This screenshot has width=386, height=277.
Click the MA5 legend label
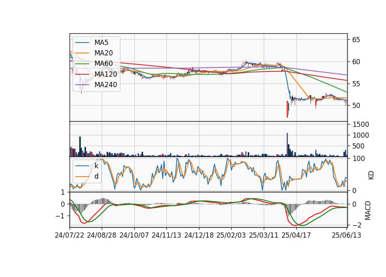pyautogui.click(x=101, y=43)
